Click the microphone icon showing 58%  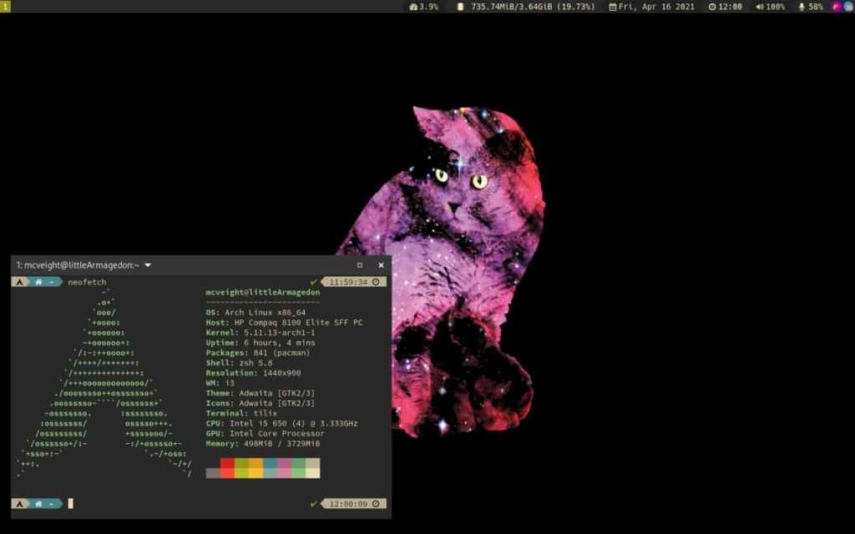(802, 7)
